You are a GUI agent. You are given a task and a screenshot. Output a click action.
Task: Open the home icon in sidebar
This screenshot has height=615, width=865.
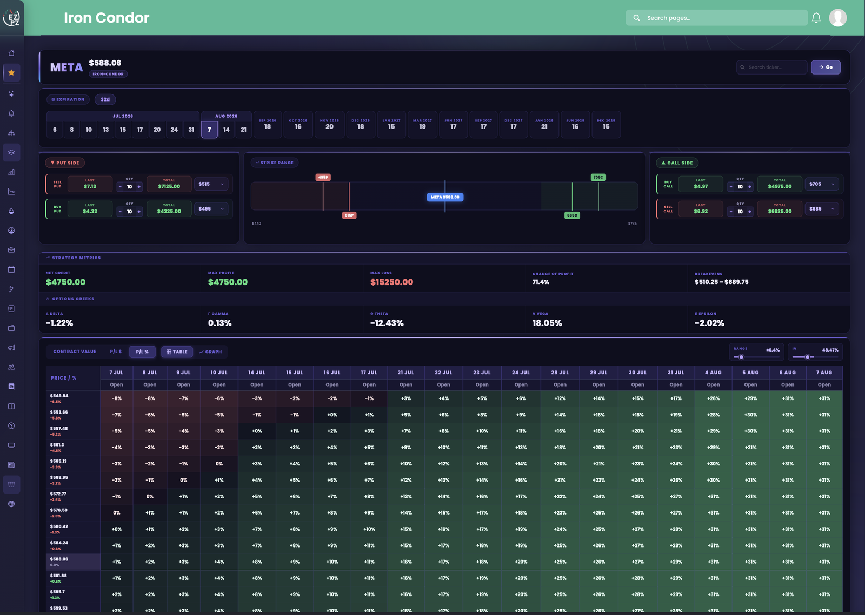(11, 53)
